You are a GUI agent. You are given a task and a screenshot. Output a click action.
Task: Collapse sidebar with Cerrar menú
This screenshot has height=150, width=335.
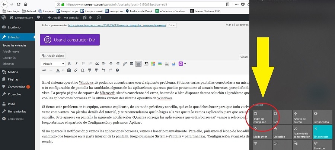point(16,119)
